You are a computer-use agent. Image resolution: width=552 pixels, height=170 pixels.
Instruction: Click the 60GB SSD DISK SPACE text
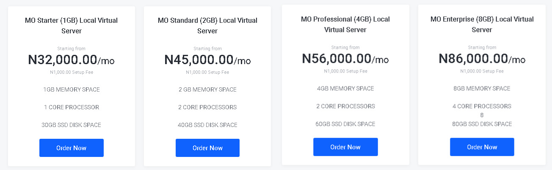pyautogui.click(x=345, y=124)
